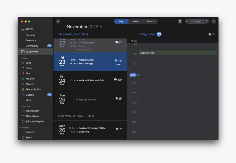Click the Today button
This screenshot has height=163, width=236.
point(197,21)
